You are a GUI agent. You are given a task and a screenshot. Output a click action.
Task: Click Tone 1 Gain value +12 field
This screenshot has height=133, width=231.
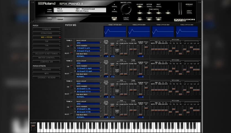[113, 56]
